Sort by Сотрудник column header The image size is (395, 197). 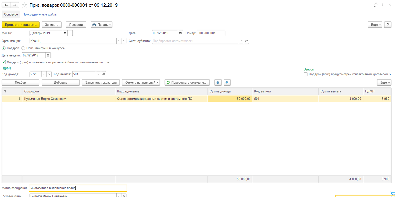click(68, 91)
